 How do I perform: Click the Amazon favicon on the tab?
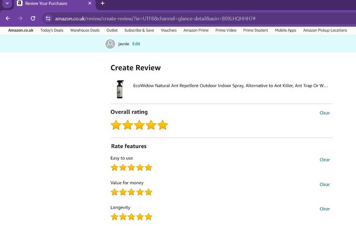pos(20,3)
